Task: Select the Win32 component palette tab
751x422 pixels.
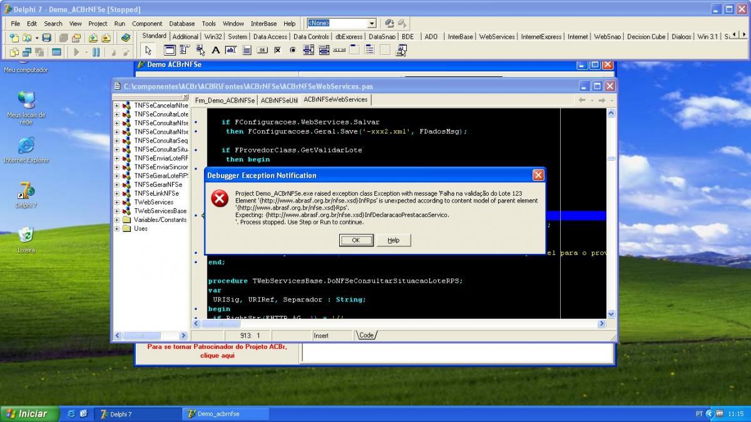Action: pyautogui.click(x=213, y=37)
